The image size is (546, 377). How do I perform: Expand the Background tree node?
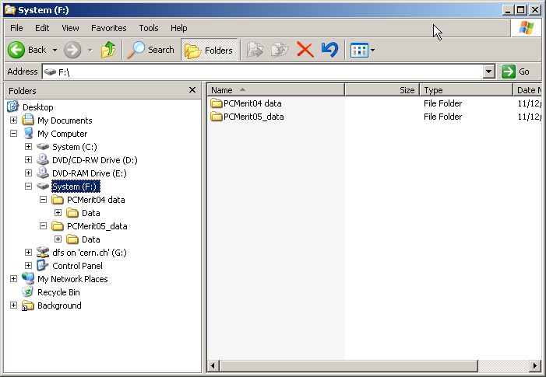13,305
